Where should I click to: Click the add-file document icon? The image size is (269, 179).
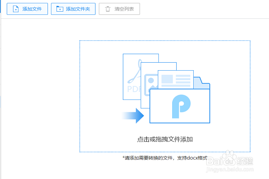coord(16,9)
